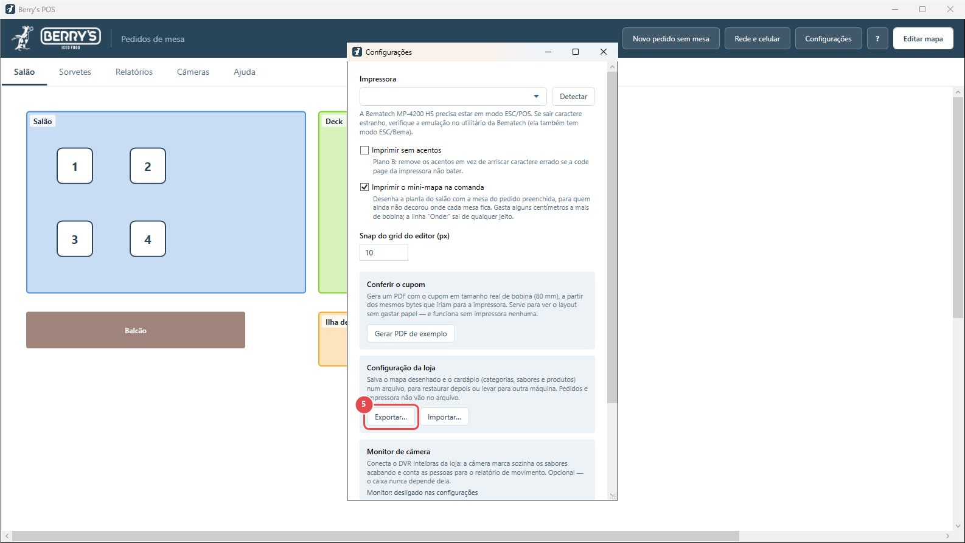Viewport: 965px width, 543px height.
Task: Click the Snap do grid input field
Action: tap(384, 252)
